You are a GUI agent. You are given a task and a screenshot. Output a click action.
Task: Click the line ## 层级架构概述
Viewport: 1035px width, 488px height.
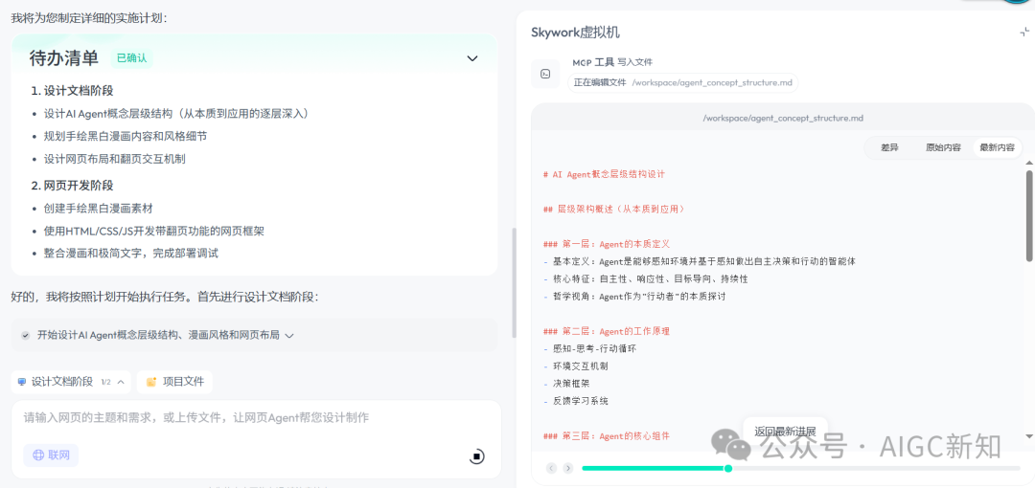614,209
